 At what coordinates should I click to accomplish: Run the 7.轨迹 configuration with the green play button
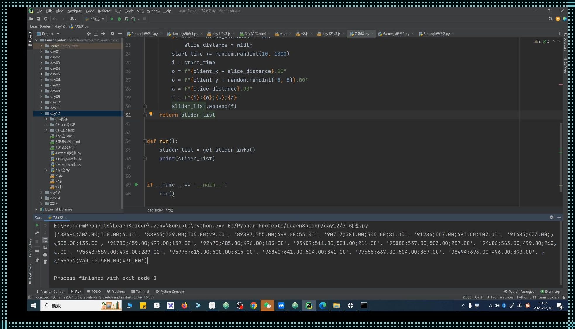112,19
